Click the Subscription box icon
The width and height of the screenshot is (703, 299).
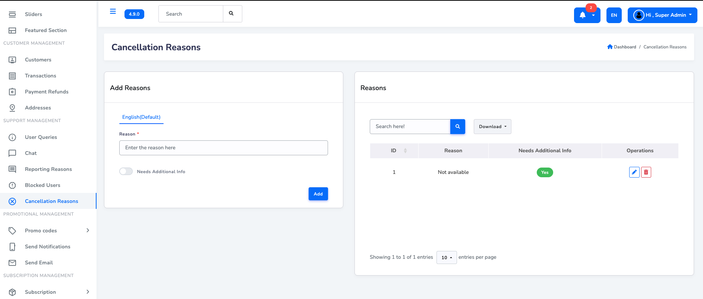(12, 292)
